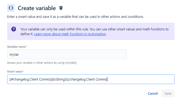Select the Variable name label
The image size is (183, 108).
tap(16, 47)
